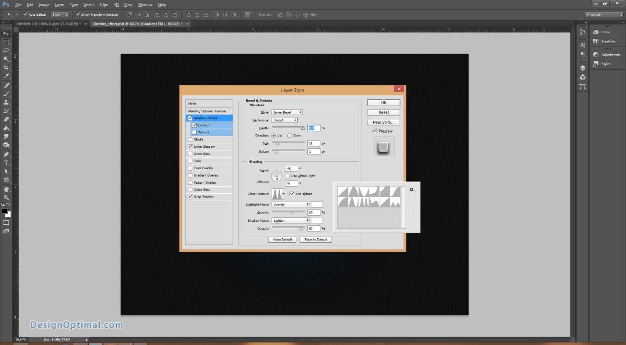Enable the Stroke style checkbox

pos(190,139)
